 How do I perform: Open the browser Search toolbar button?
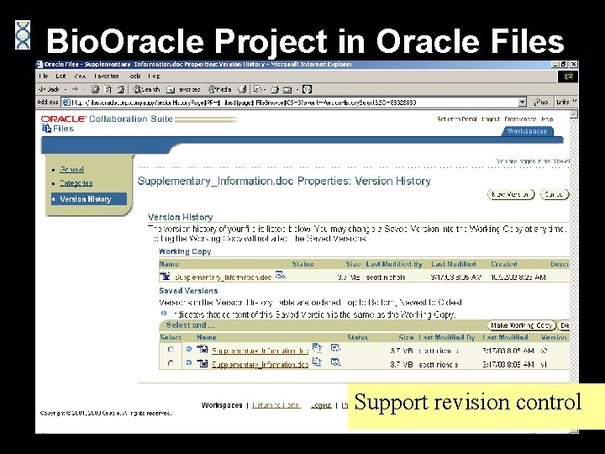(x=146, y=90)
